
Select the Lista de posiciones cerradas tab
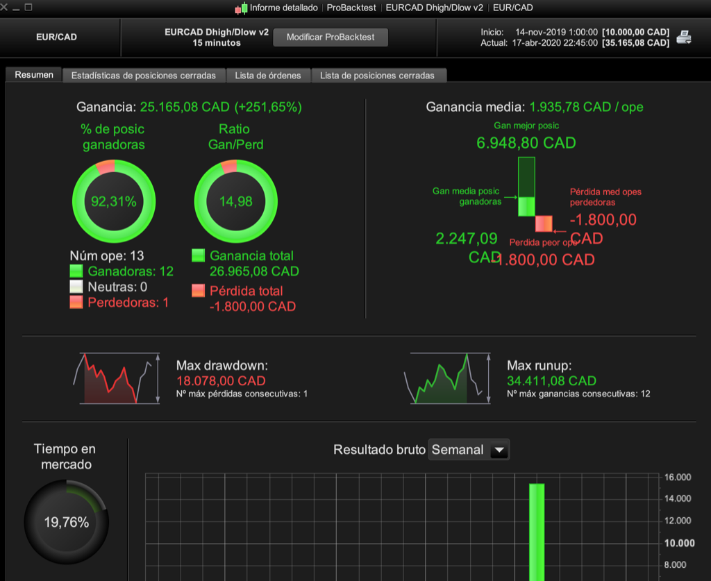click(377, 75)
